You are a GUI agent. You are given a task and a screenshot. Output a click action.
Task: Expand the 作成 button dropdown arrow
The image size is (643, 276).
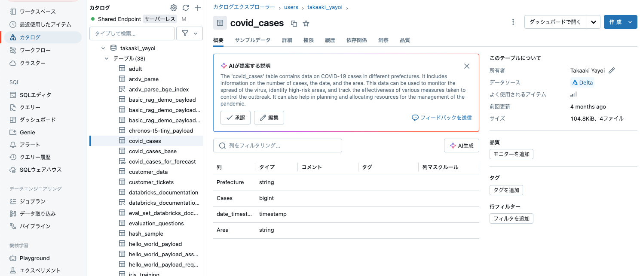631,21
